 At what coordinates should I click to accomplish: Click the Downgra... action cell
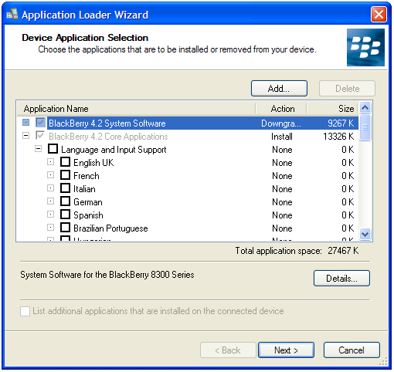[281, 123]
